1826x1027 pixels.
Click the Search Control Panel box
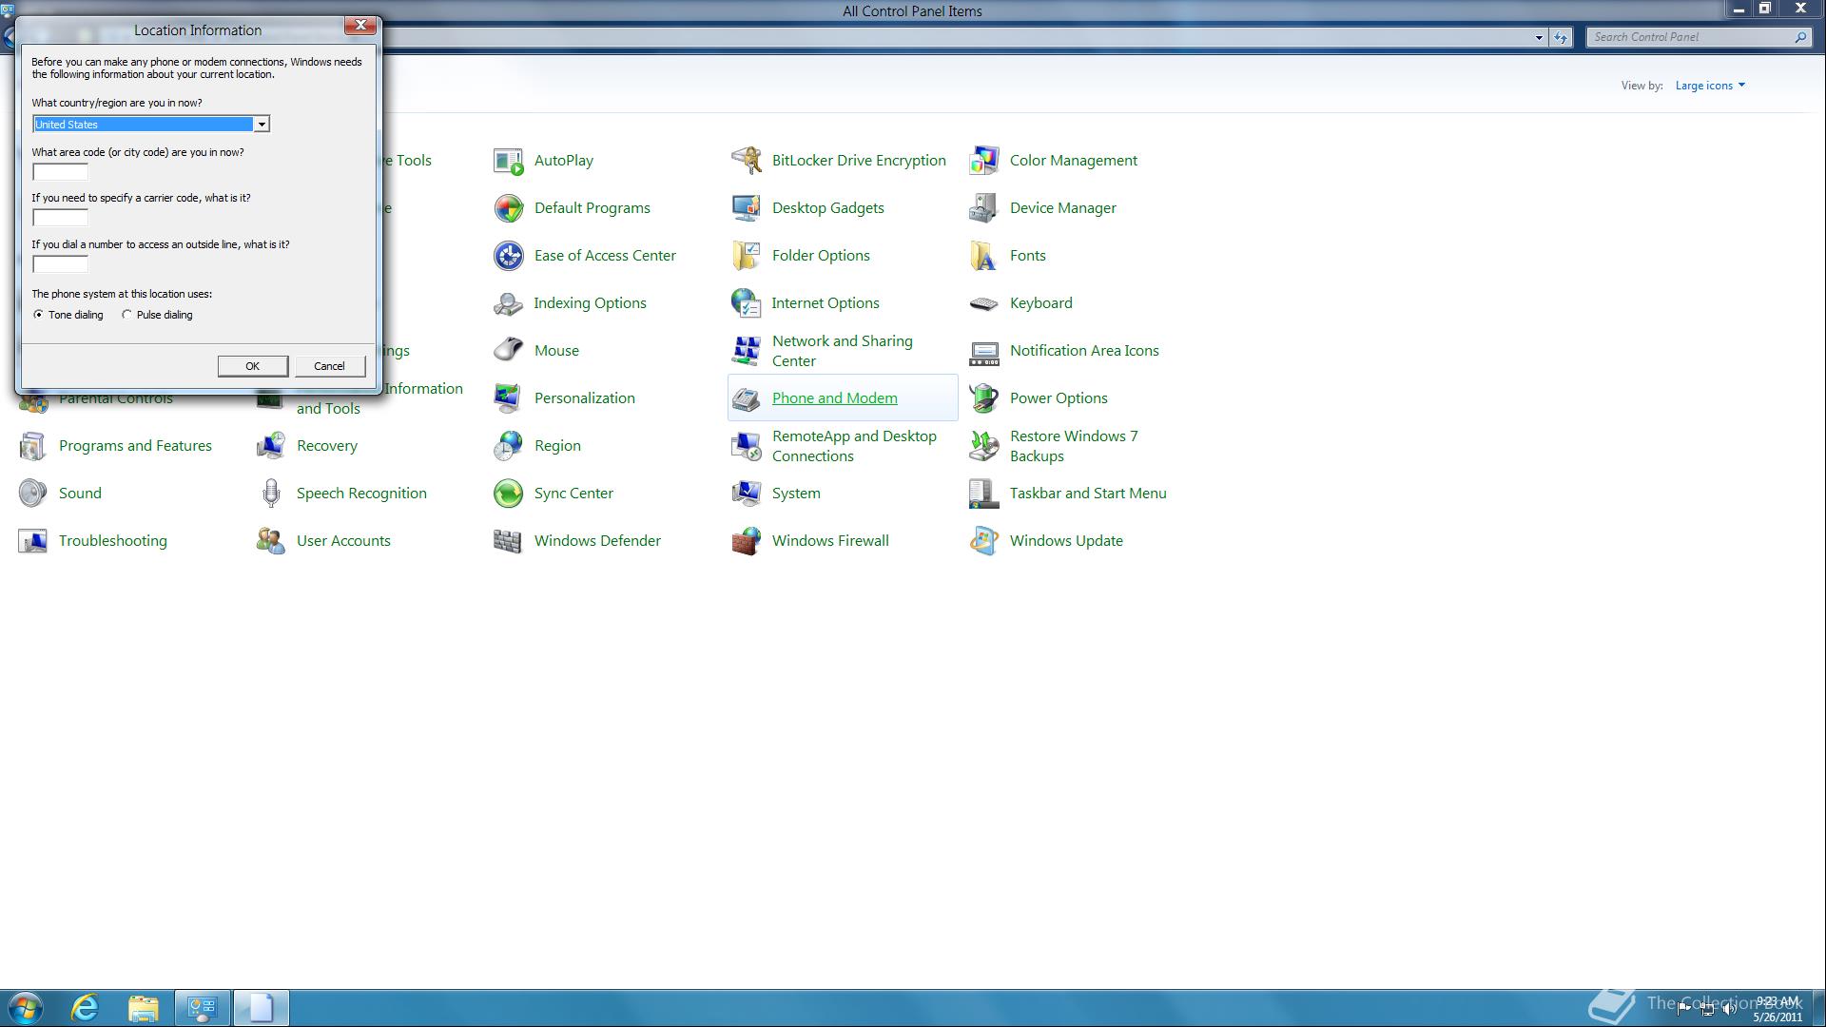1698,37
